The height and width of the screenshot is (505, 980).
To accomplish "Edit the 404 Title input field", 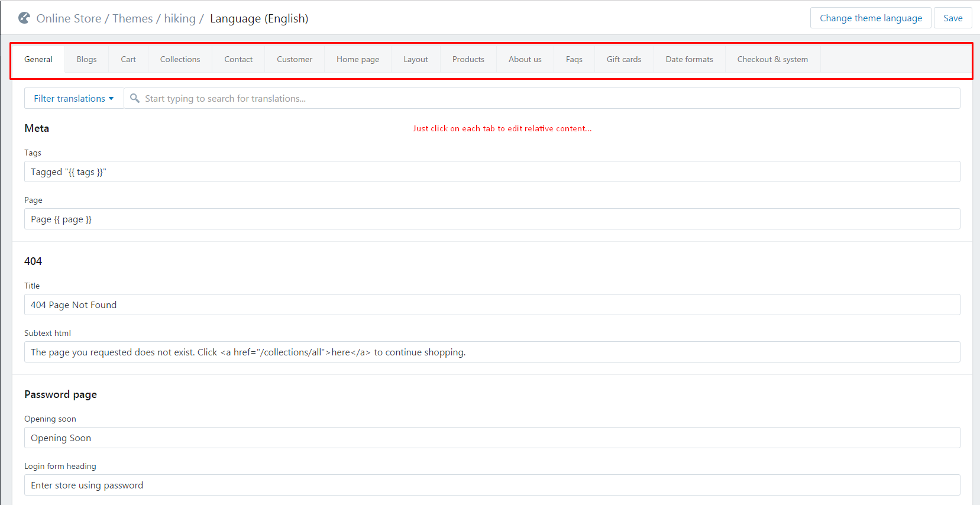I will [x=491, y=305].
